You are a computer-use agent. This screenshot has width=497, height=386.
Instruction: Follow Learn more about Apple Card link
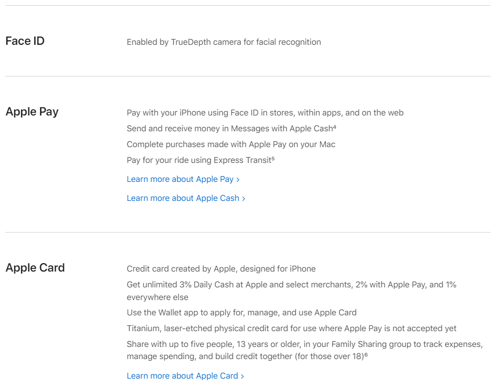[185, 375]
